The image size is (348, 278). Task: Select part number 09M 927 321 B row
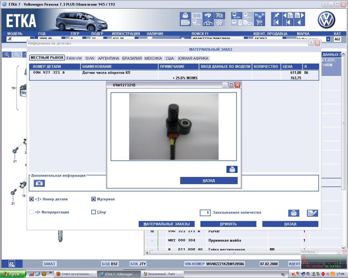click(x=174, y=75)
